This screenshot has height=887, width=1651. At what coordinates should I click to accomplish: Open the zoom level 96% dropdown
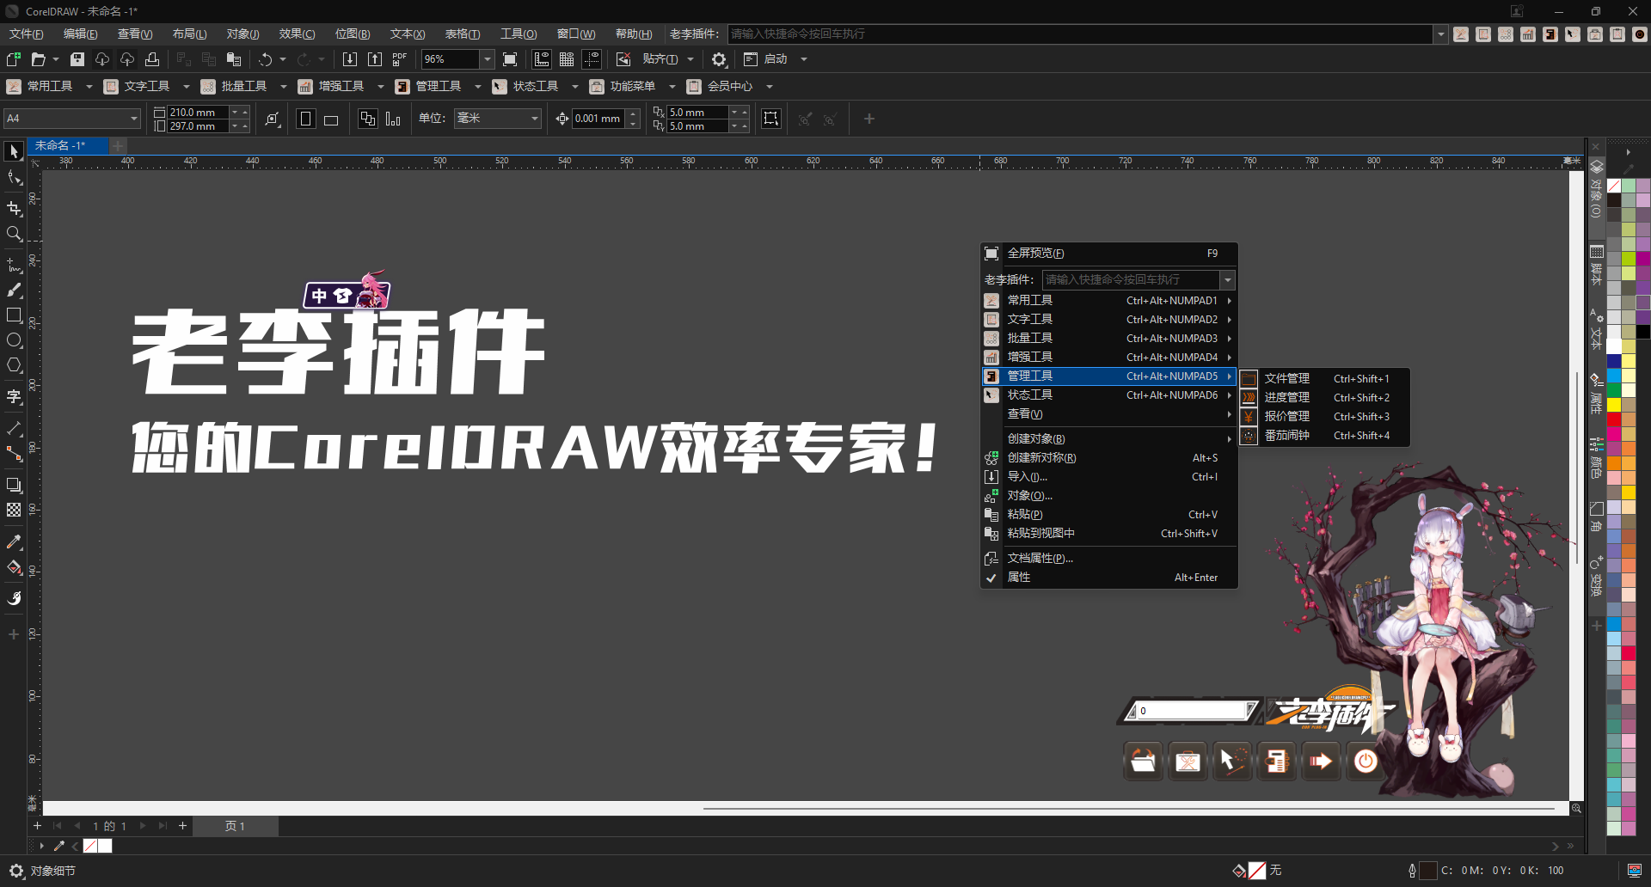click(x=487, y=59)
